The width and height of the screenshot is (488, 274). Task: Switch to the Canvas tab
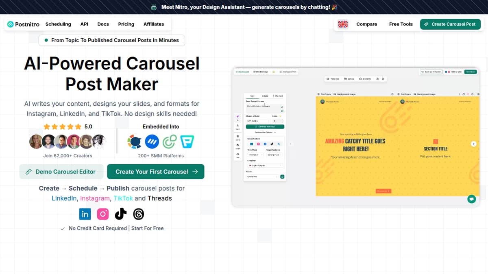click(349, 79)
